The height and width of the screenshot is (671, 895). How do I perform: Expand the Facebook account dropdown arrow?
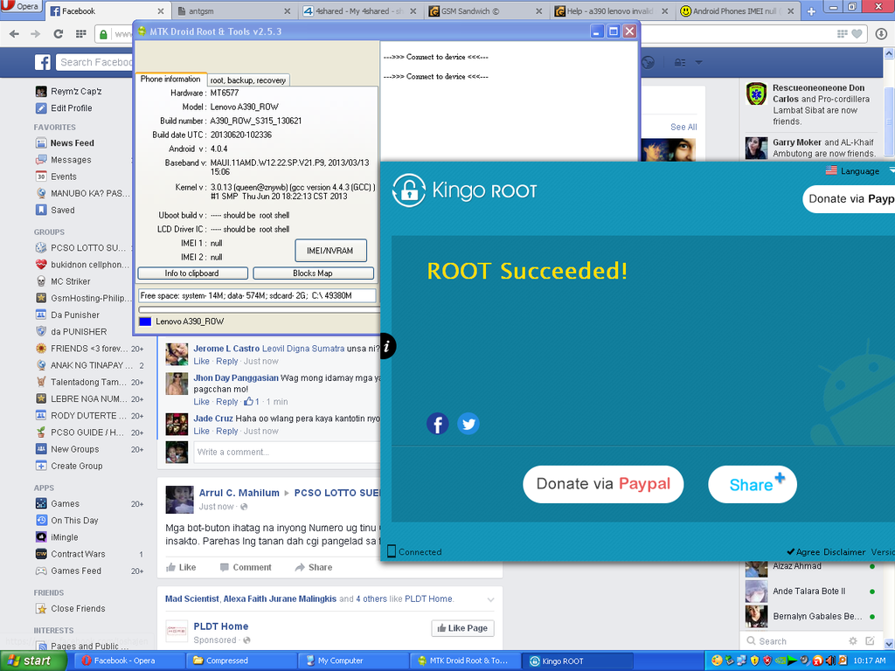pos(698,63)
